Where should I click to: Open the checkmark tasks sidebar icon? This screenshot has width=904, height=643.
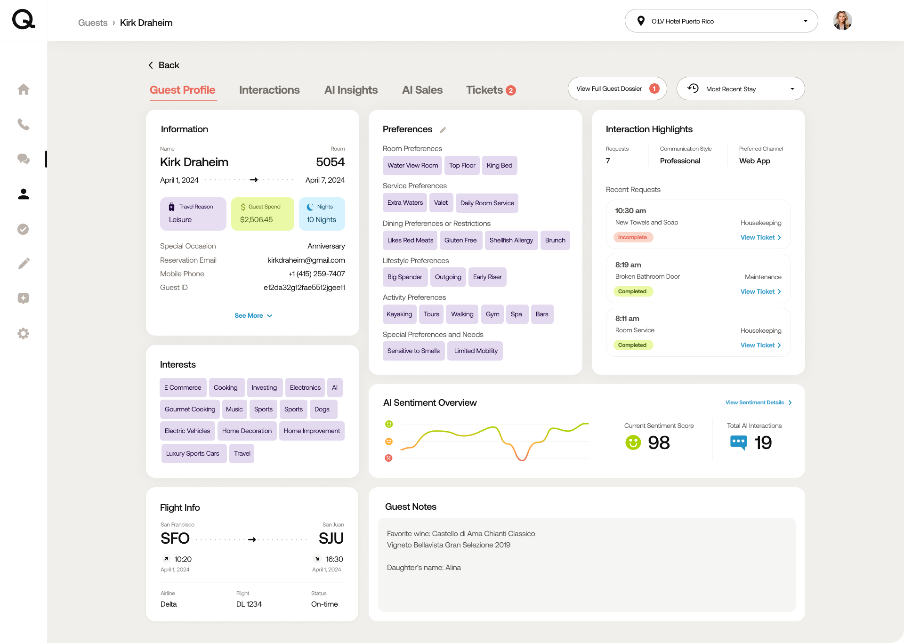(x=24, y=229)
